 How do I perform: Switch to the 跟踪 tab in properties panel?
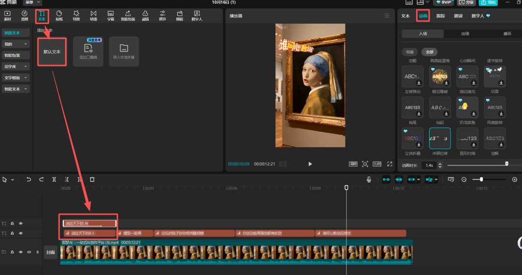point(440,16)
